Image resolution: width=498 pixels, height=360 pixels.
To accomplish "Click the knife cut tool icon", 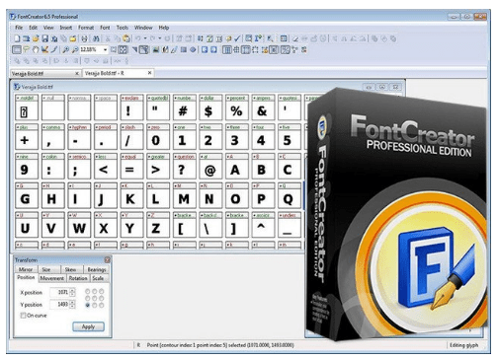I will point(54,49).
